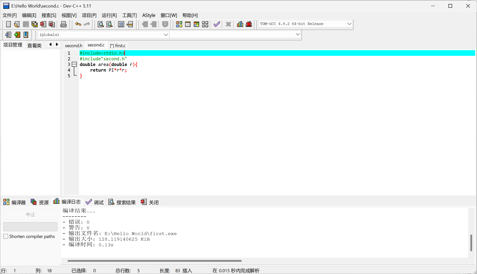Open profiling analysis bar chart icon
Viewport: 477px width, 274px height.
point(240,24)
